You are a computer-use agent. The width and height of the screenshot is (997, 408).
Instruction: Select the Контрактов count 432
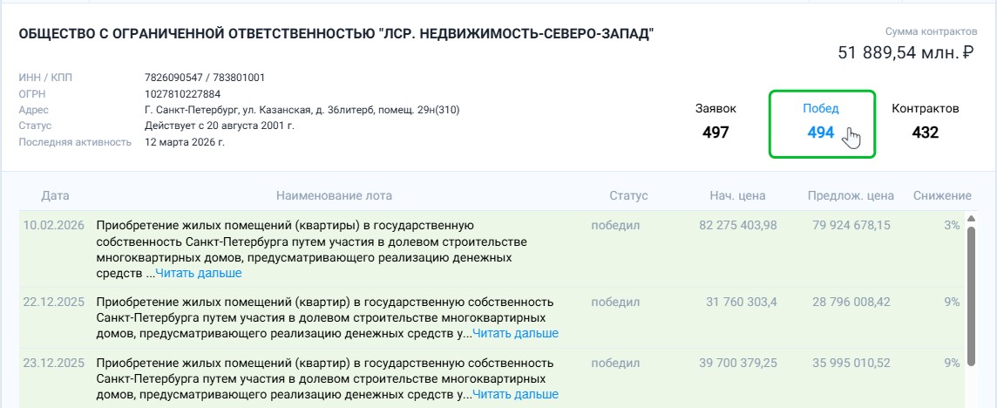[x=926, y=133]
